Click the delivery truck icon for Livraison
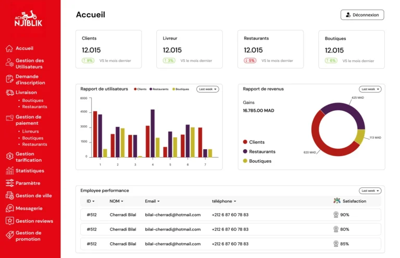Screen dimensions: 400x258 coord(10,93)
